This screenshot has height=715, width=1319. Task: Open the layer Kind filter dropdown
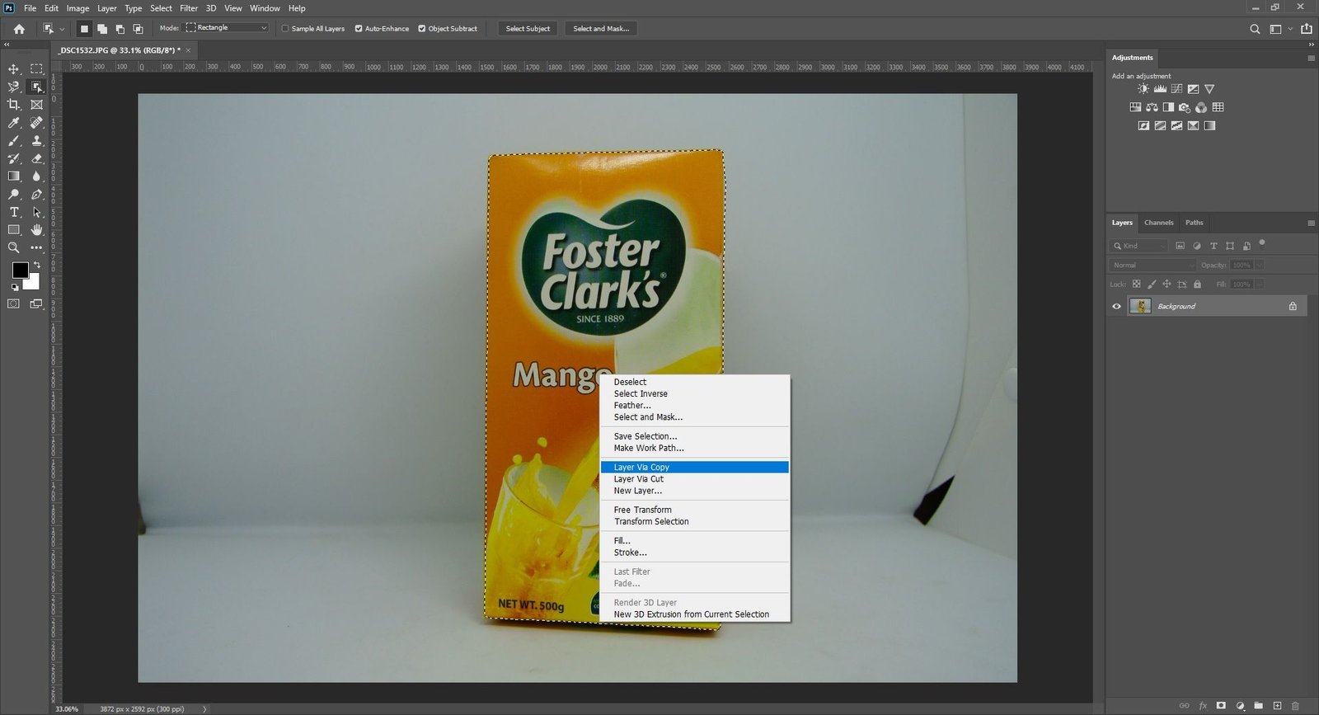[1139, 246]
